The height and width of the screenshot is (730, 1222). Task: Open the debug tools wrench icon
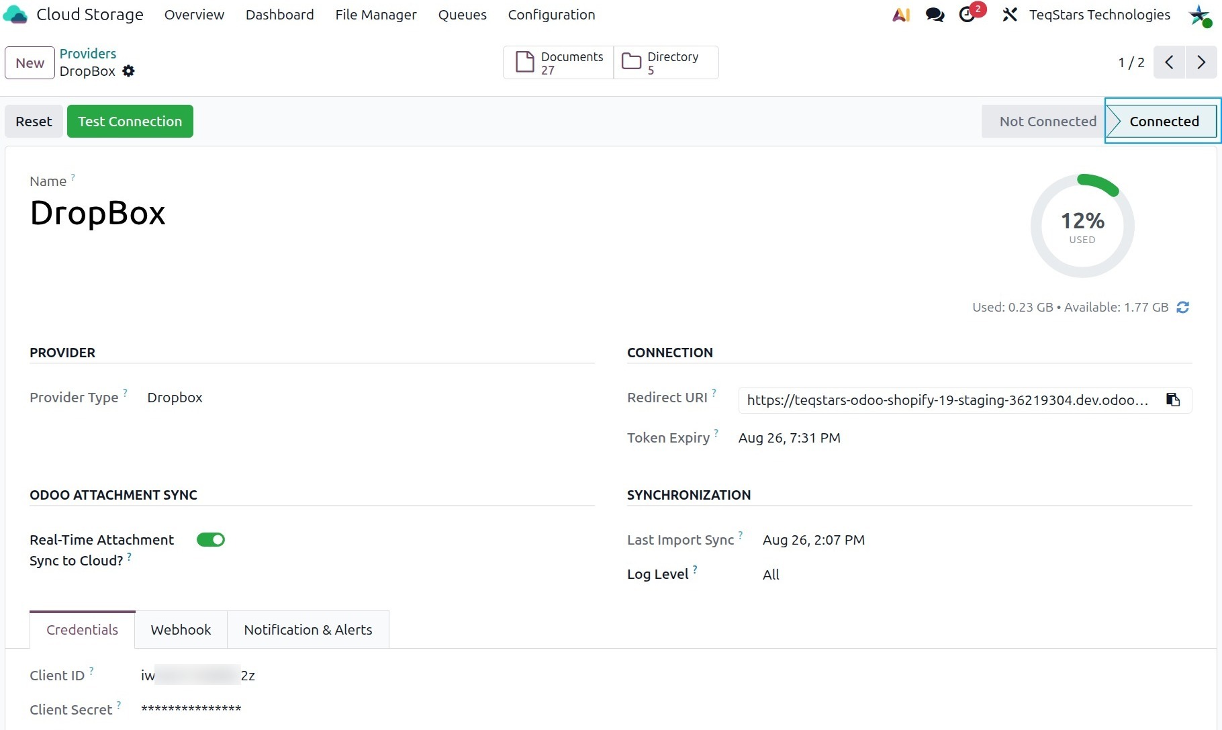(1010, 14)
